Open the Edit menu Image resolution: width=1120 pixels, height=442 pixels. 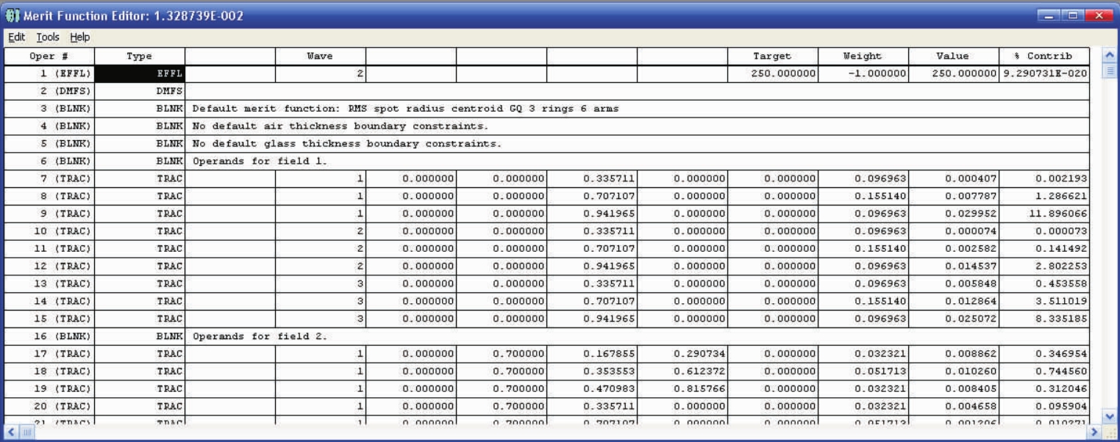[x=17, y=37]
